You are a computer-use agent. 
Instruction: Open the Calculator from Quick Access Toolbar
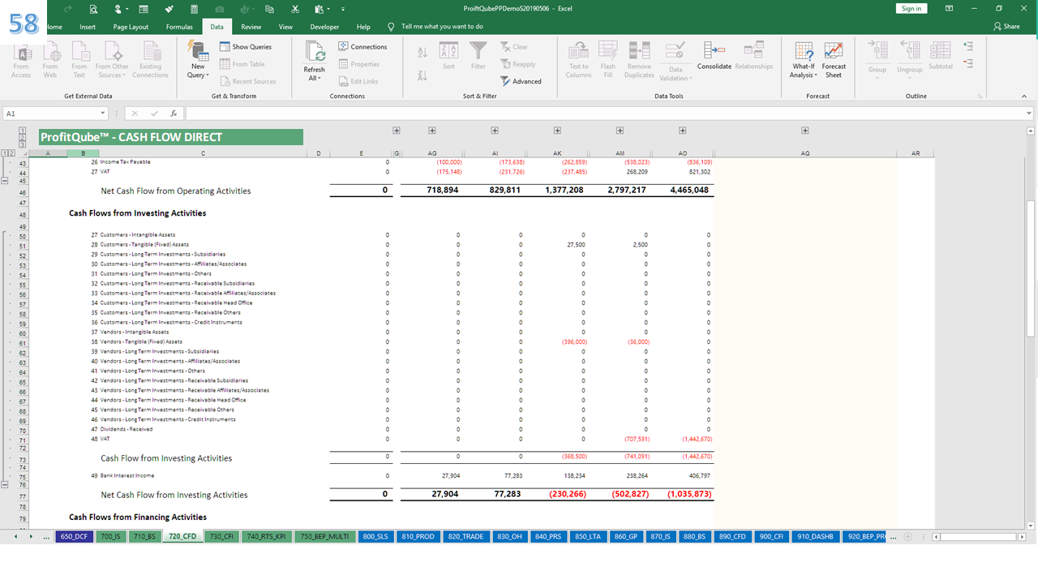pyautogui.click(x=195, y=9)
